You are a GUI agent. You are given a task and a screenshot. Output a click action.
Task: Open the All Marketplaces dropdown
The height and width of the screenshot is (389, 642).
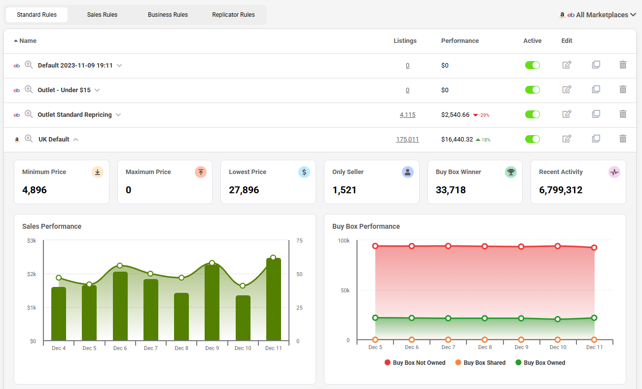pyautogui.click(x=597, y=15)
